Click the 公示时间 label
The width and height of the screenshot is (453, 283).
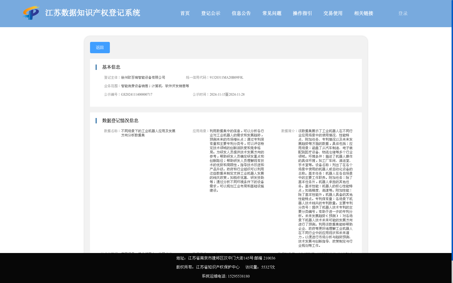200,95
